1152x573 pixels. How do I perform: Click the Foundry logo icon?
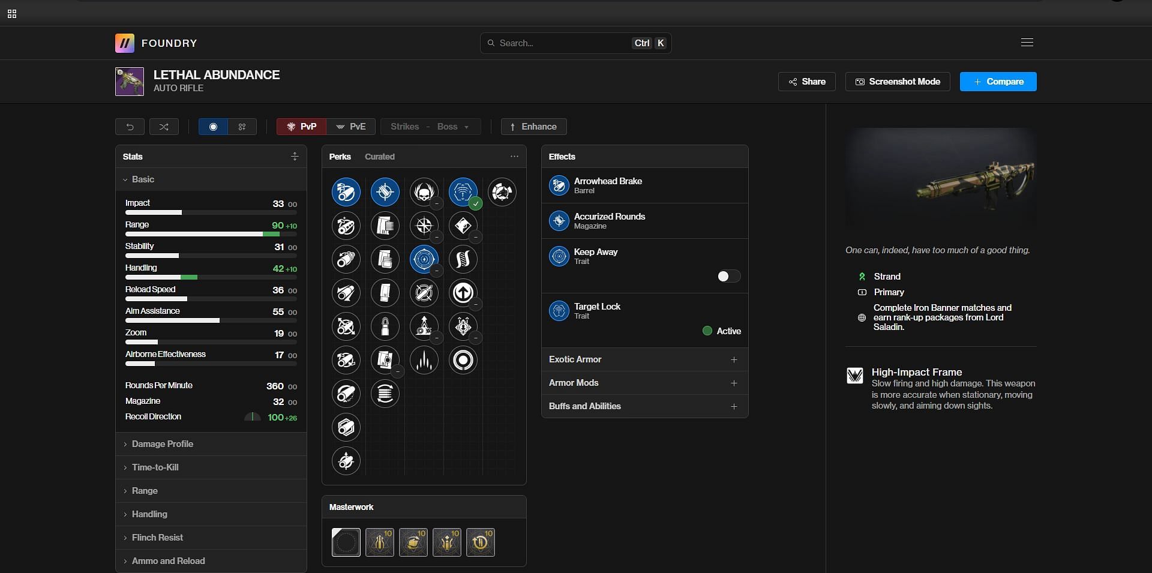pyautogui.click(x=125, y=43)
